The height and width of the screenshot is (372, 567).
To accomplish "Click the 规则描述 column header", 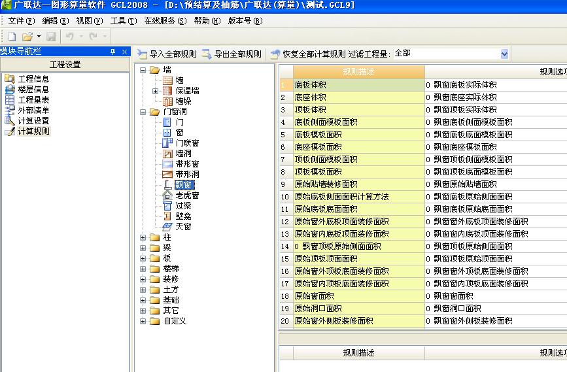I will tap(359, 72).
